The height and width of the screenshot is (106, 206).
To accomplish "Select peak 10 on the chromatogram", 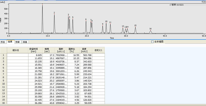I will coord(106,22).
